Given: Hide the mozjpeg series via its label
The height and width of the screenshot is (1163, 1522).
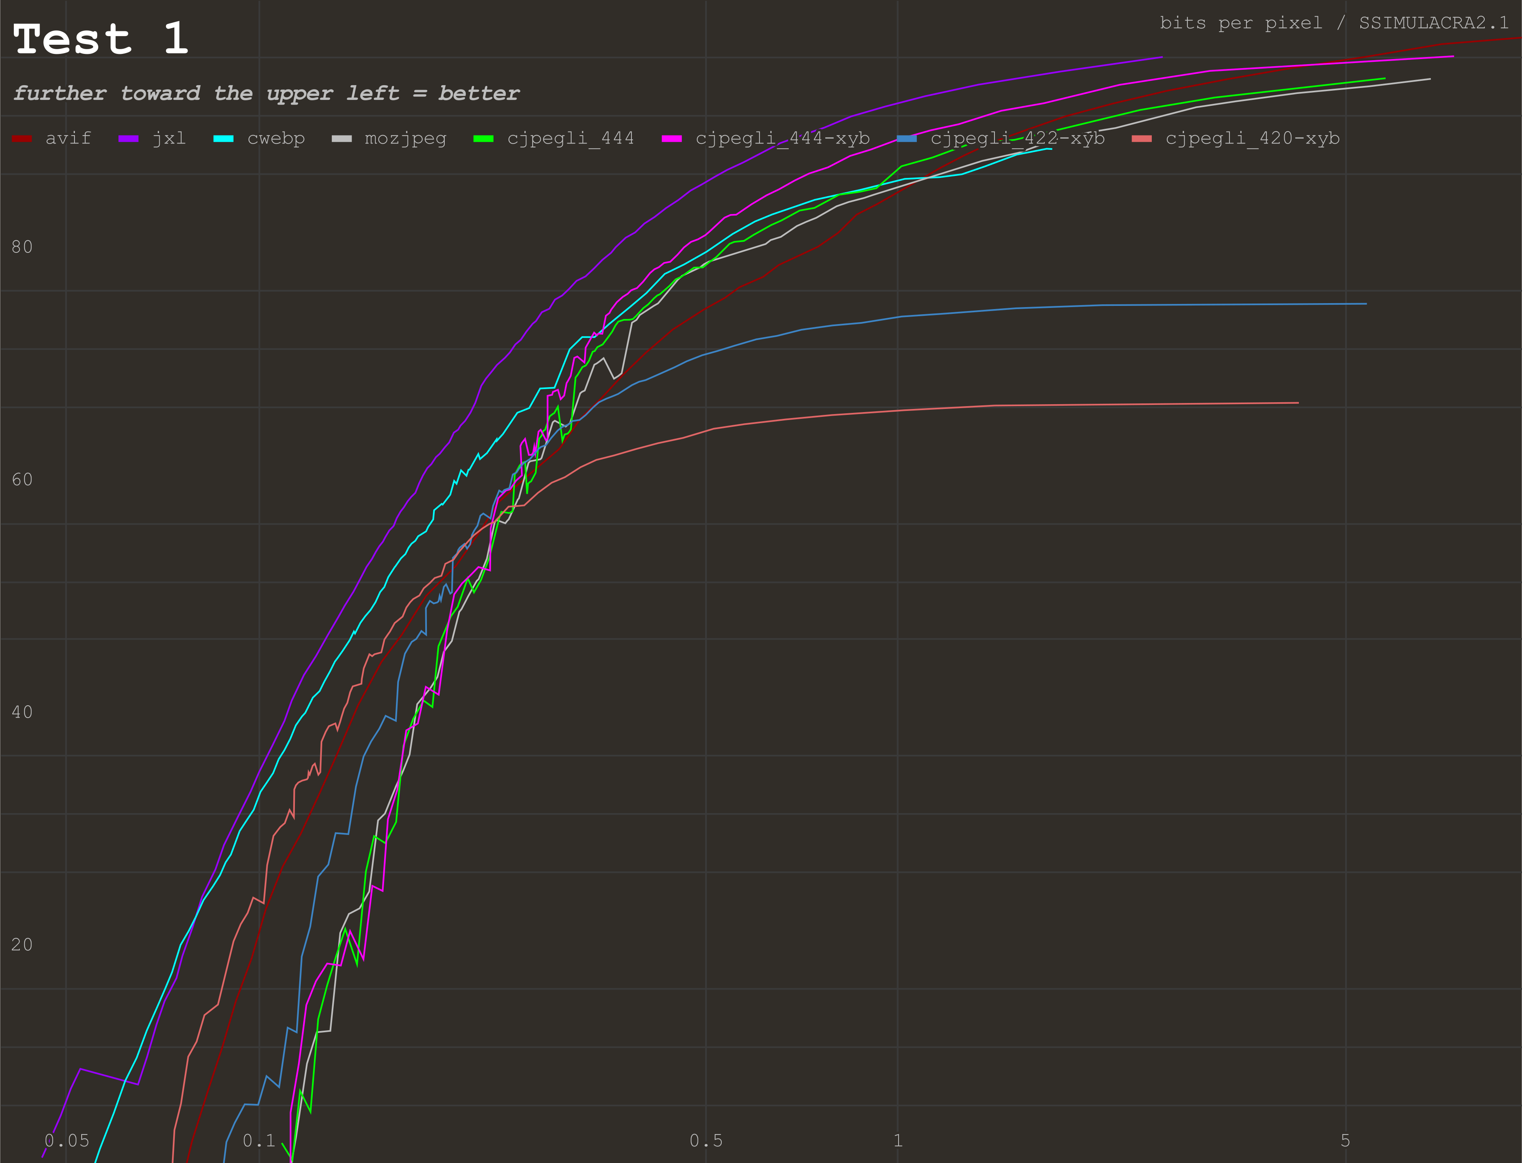Looking at the screenshot, I should 405,138.
